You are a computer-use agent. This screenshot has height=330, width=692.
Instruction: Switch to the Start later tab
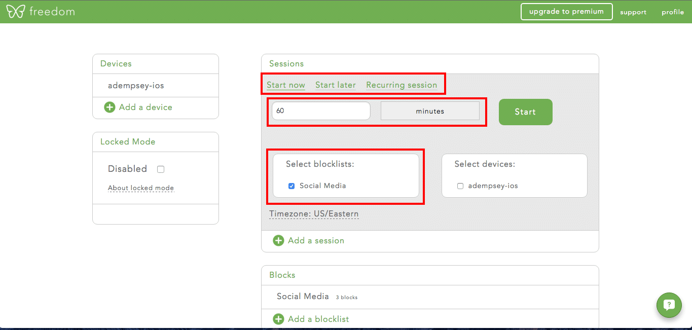[x=336, y=85]
